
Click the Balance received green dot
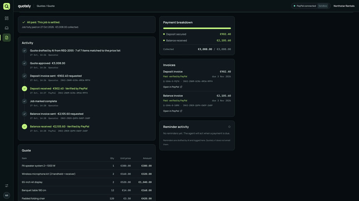point(164,41)
